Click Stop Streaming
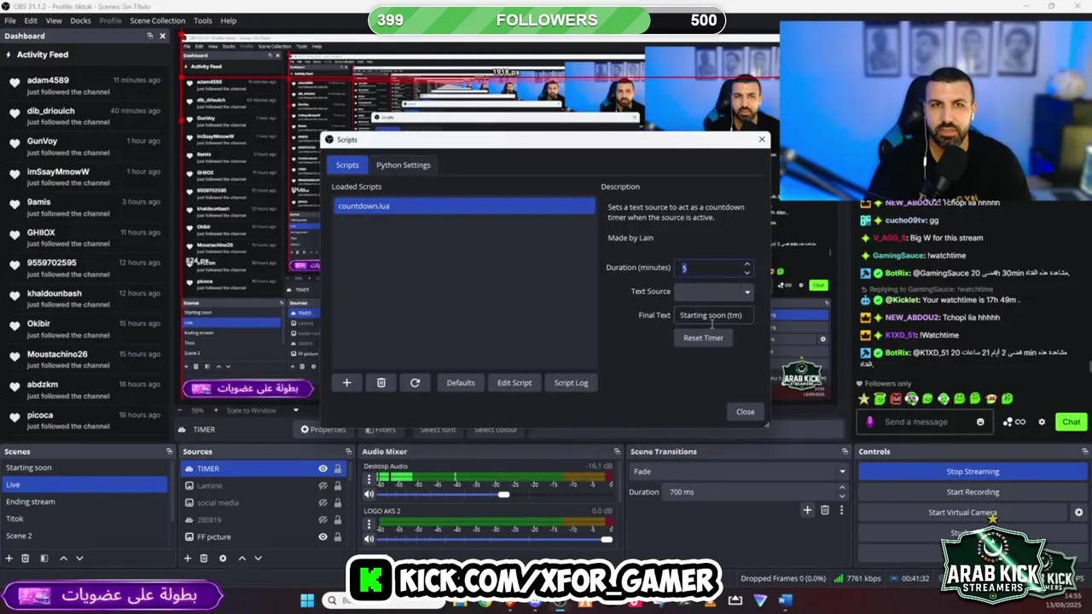The image size is (1092, 614). tap(973, 472)
